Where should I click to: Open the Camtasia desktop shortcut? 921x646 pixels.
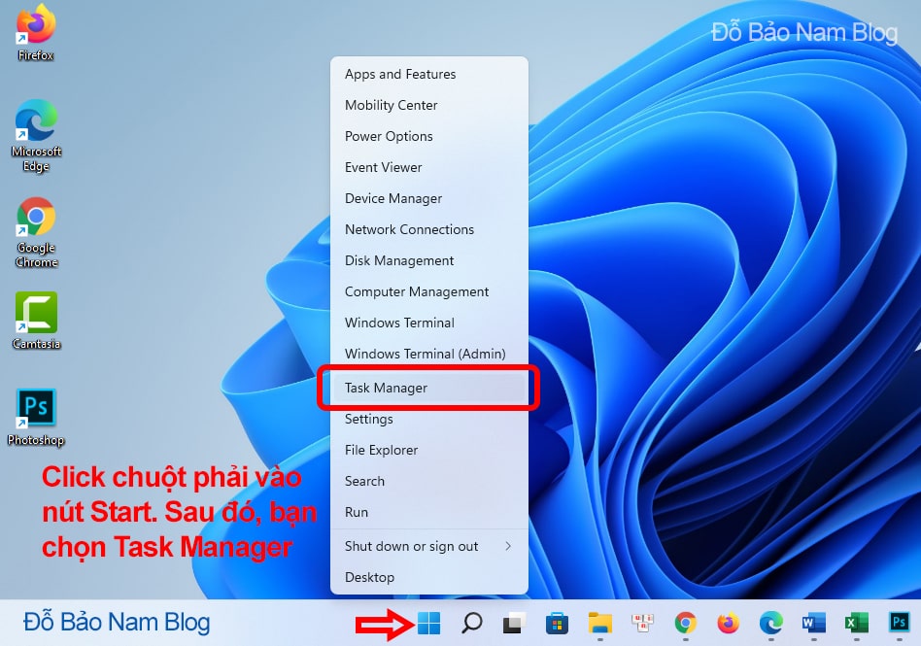(x=36, y=320)
